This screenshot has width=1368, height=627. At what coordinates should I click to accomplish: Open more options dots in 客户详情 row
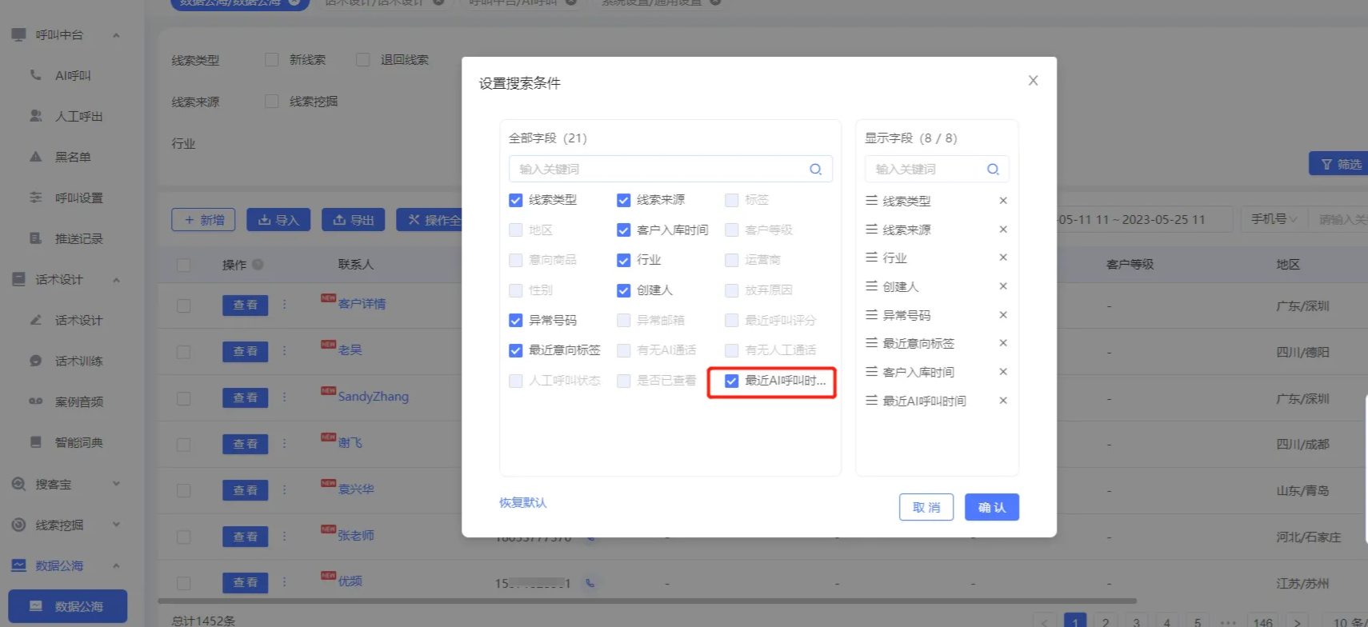pos(284,305)
